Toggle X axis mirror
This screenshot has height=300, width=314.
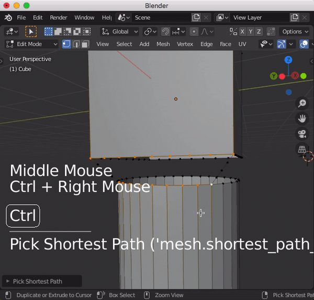tap(242, 31)
